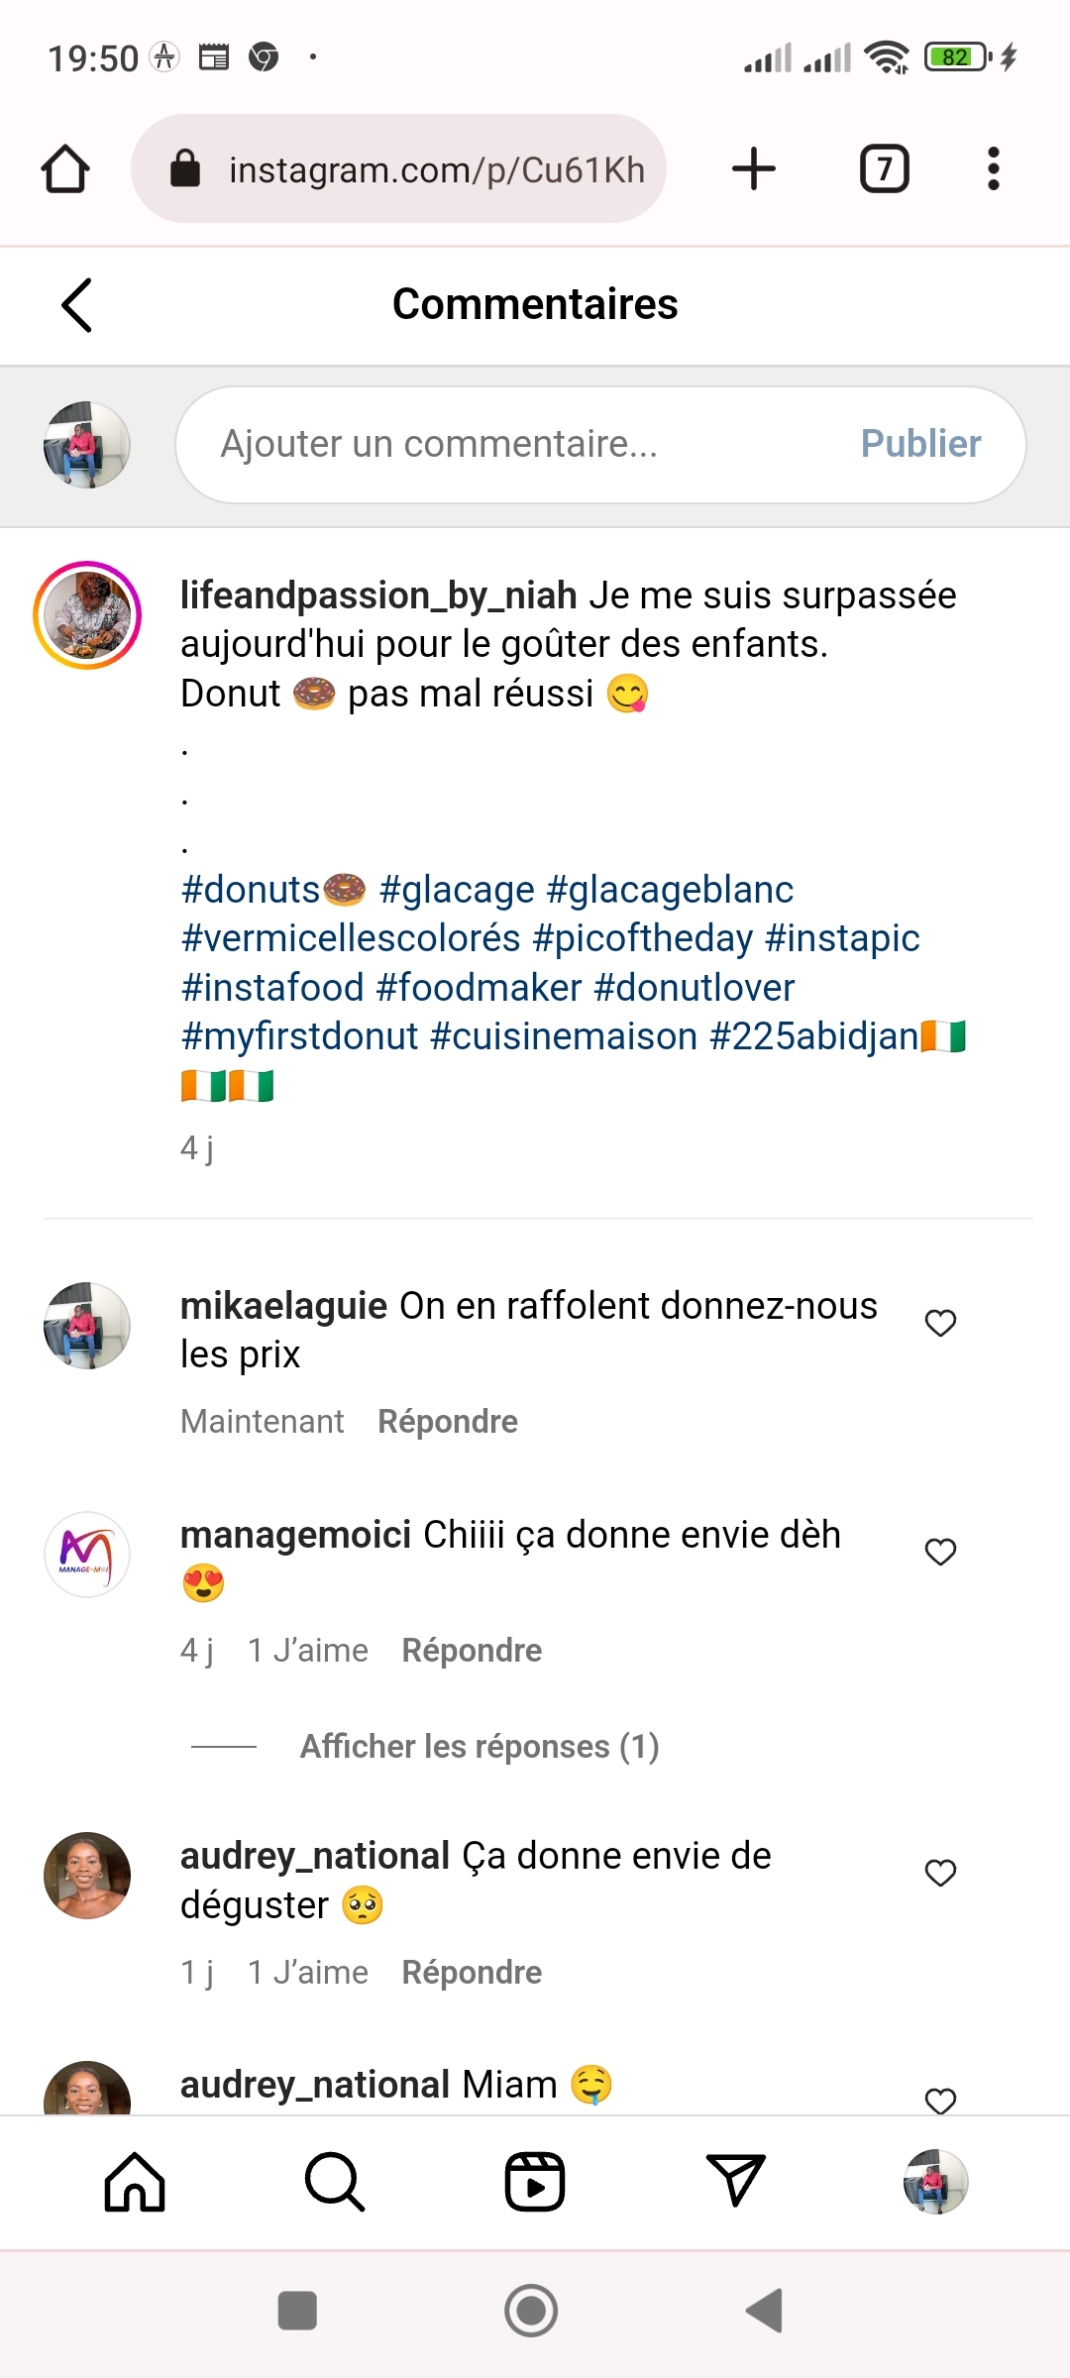
Task: Open a new browser tab
Action: 754,168
